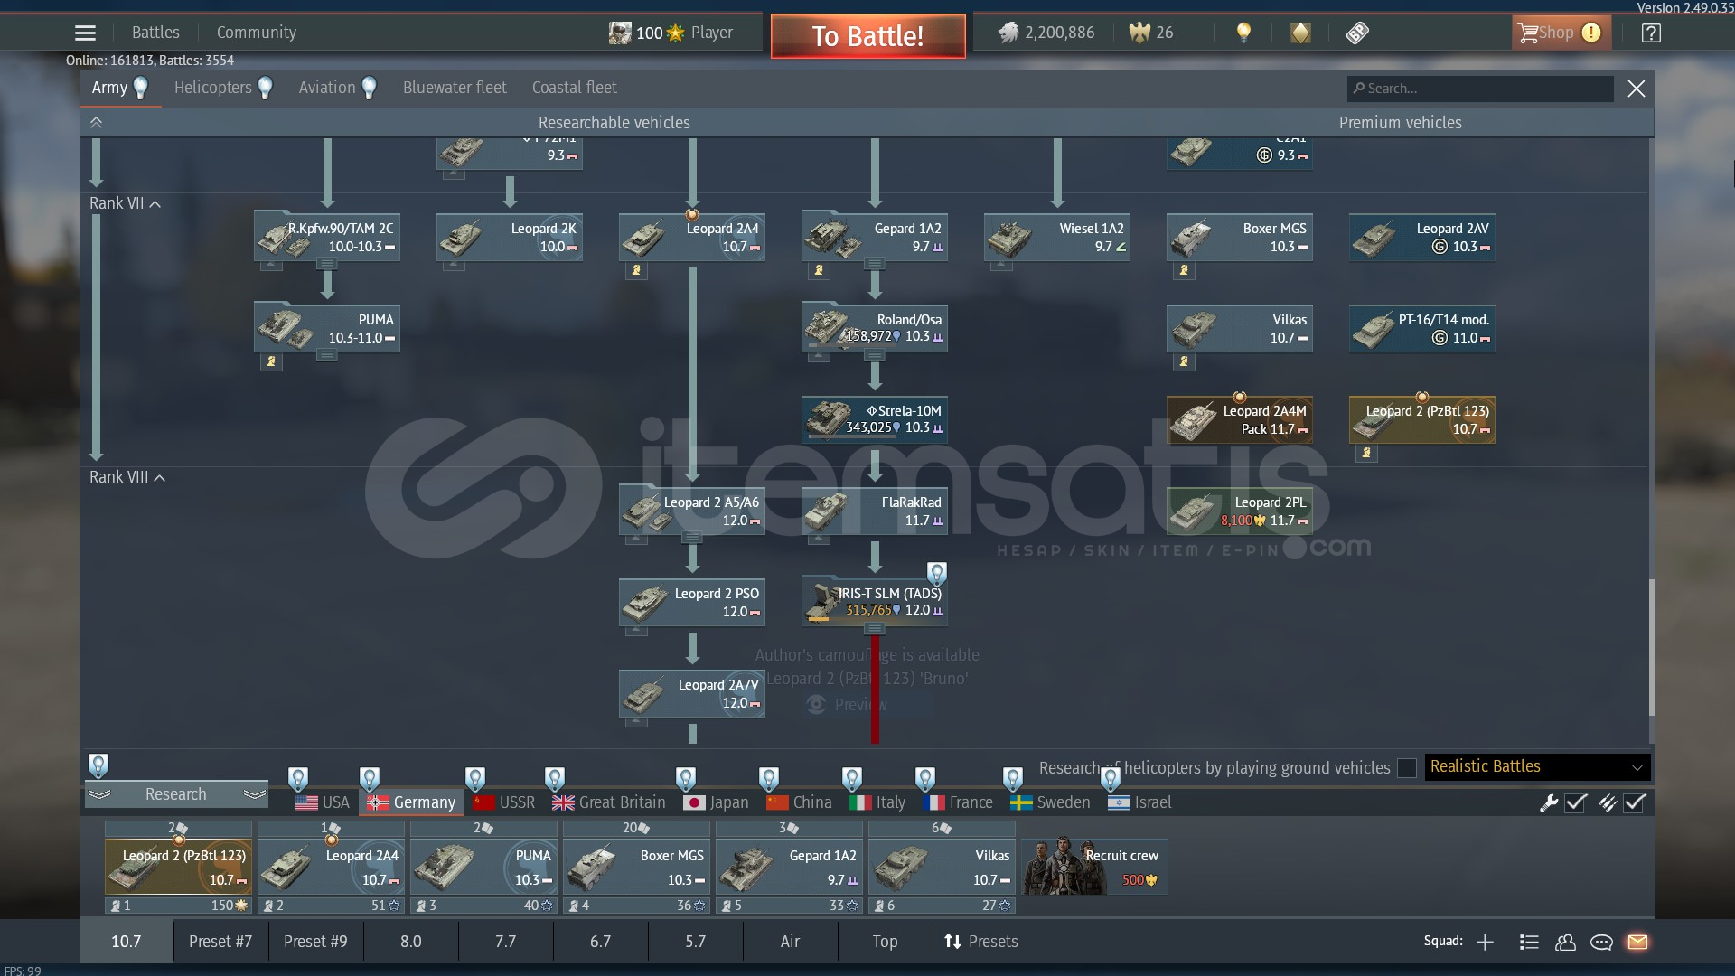Click the lightbulb hints icon in top bar
The height and width of the screenshot is (976, 1735).
pos(1244,33)
